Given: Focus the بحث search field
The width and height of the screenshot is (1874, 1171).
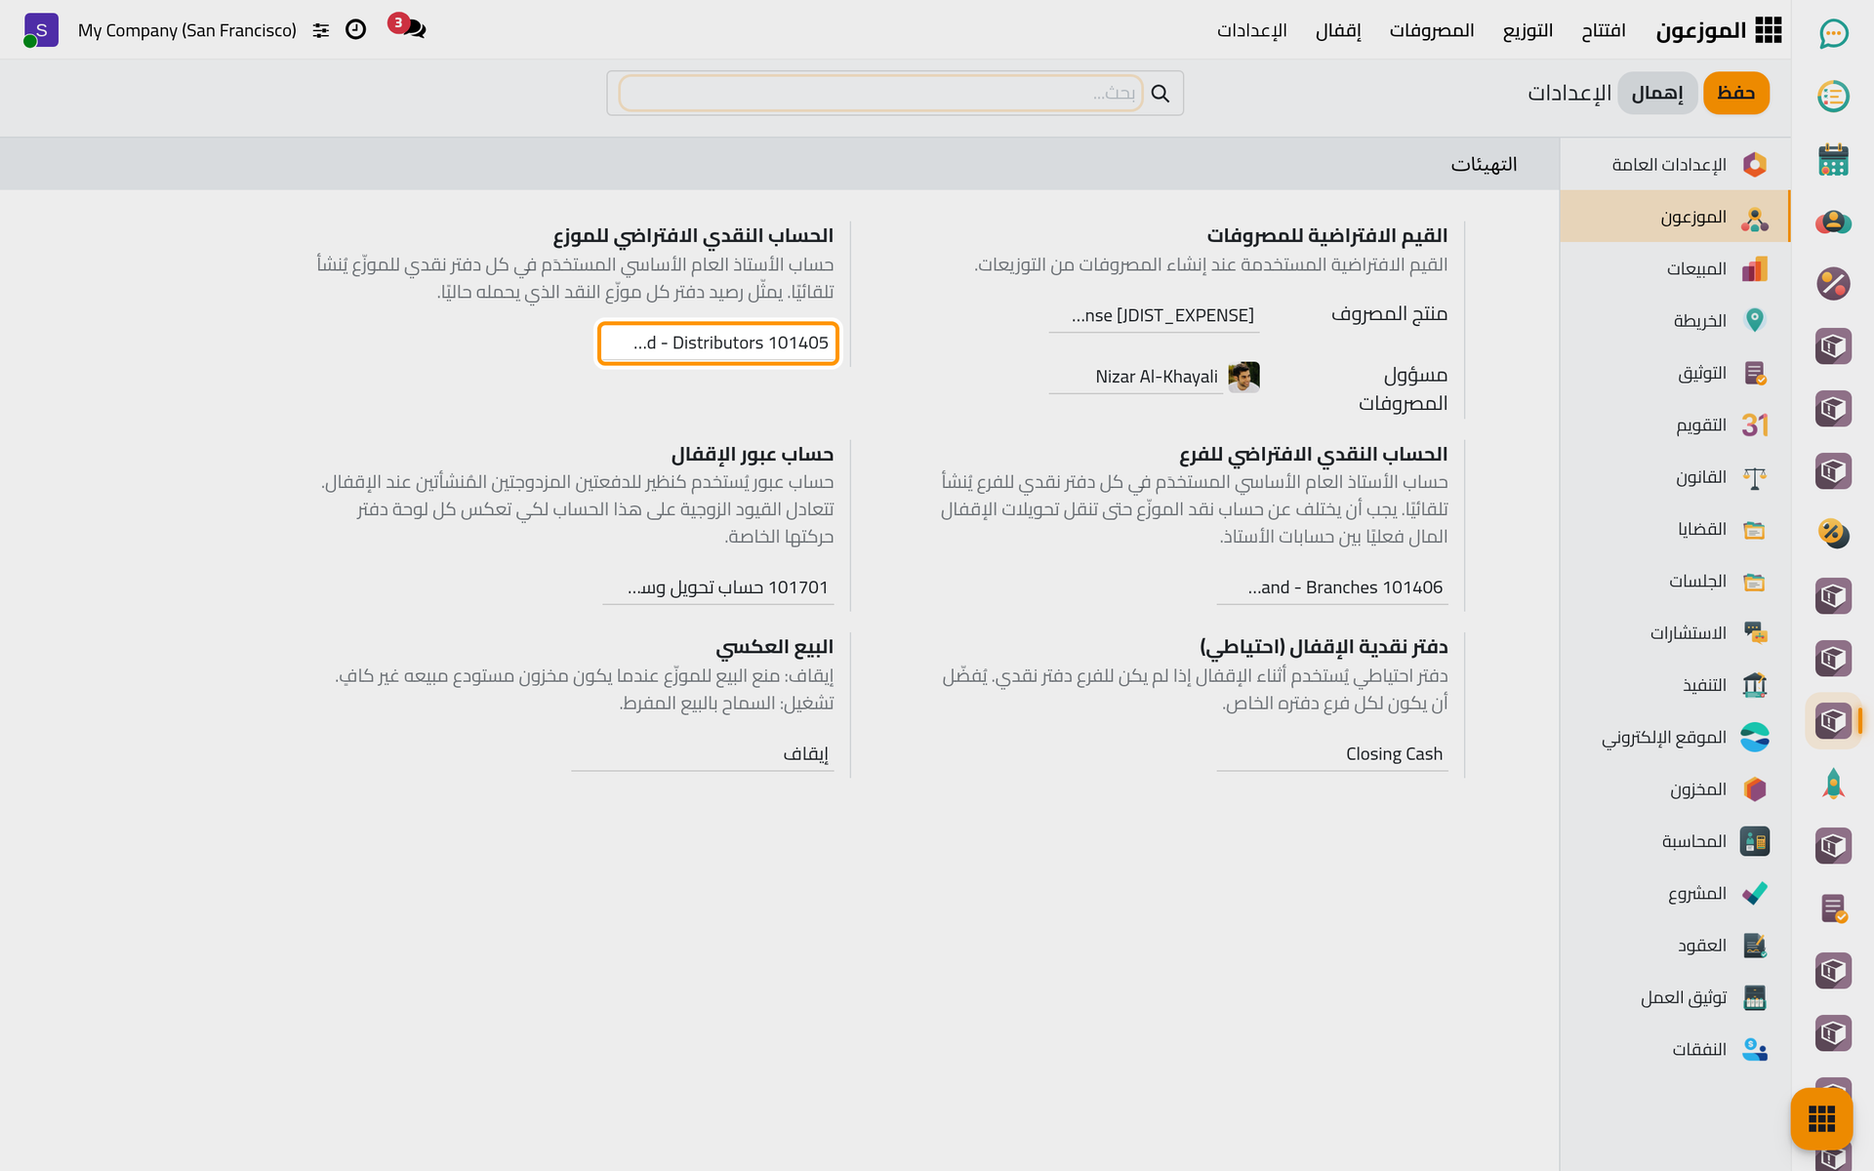Looking at the screenshot, I should (x=879, y=93).
